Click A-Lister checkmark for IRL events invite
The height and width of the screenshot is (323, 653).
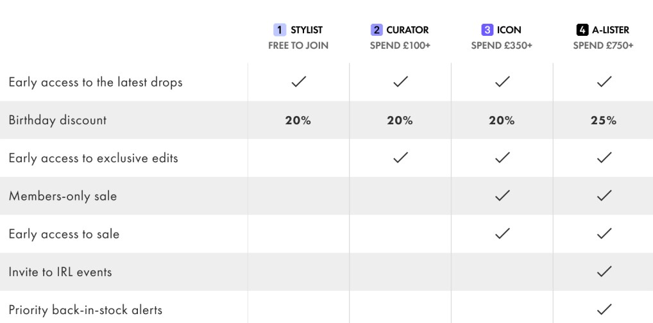(x=604, y=272)
